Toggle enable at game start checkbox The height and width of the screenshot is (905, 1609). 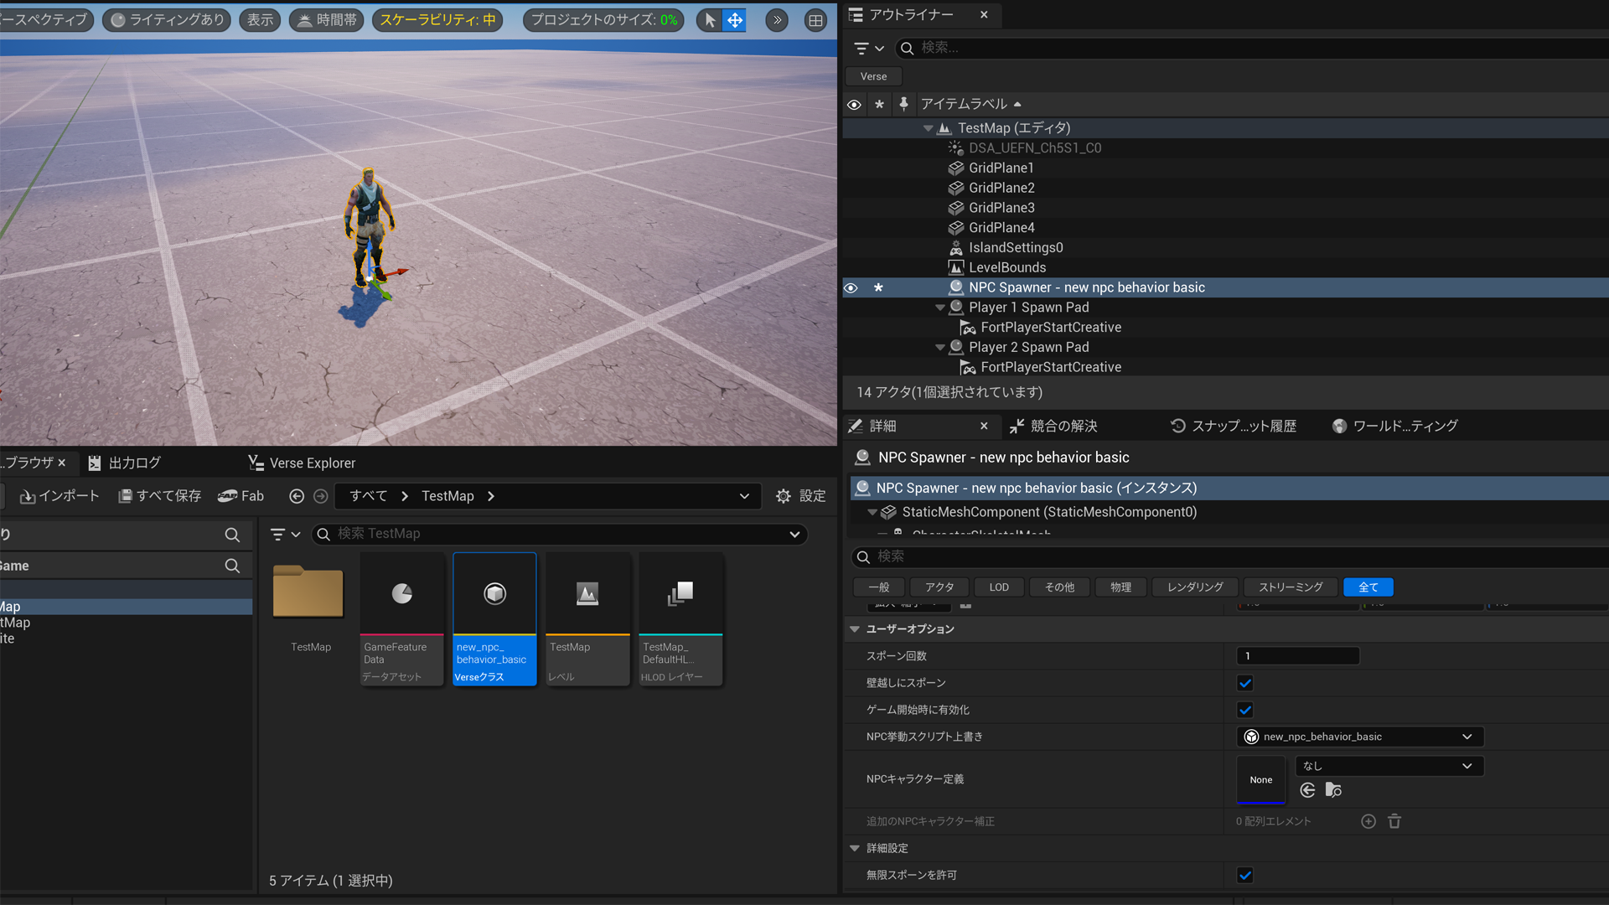click(1245, 710)
